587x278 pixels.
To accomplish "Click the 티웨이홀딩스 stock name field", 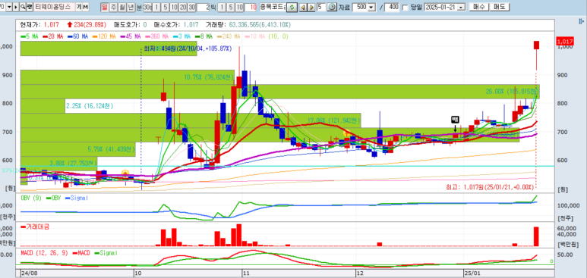I will 54,7.
